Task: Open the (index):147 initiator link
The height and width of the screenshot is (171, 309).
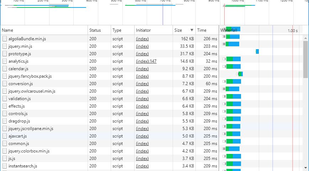Action: (146, 61)
